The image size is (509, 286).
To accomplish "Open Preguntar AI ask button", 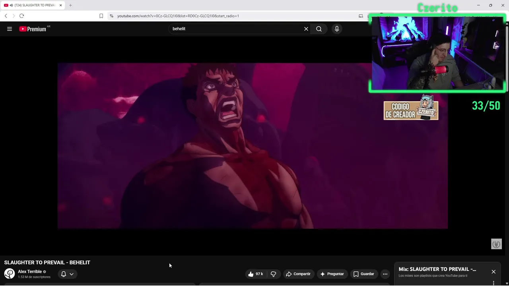I will 332,274.
